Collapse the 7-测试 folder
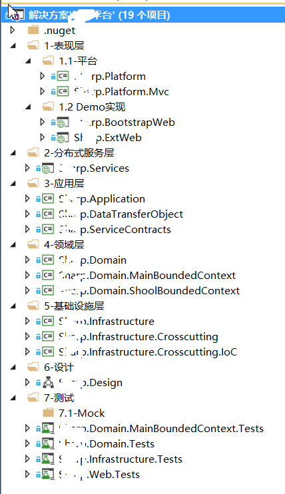Viewport: 285px width, 494px height. pos(13,398)
